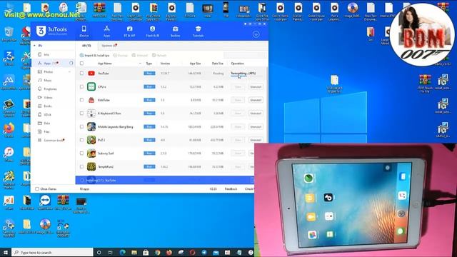Click the 3uTools logo
The width and height of the screenshot is (457, 257).
(52, 31)
